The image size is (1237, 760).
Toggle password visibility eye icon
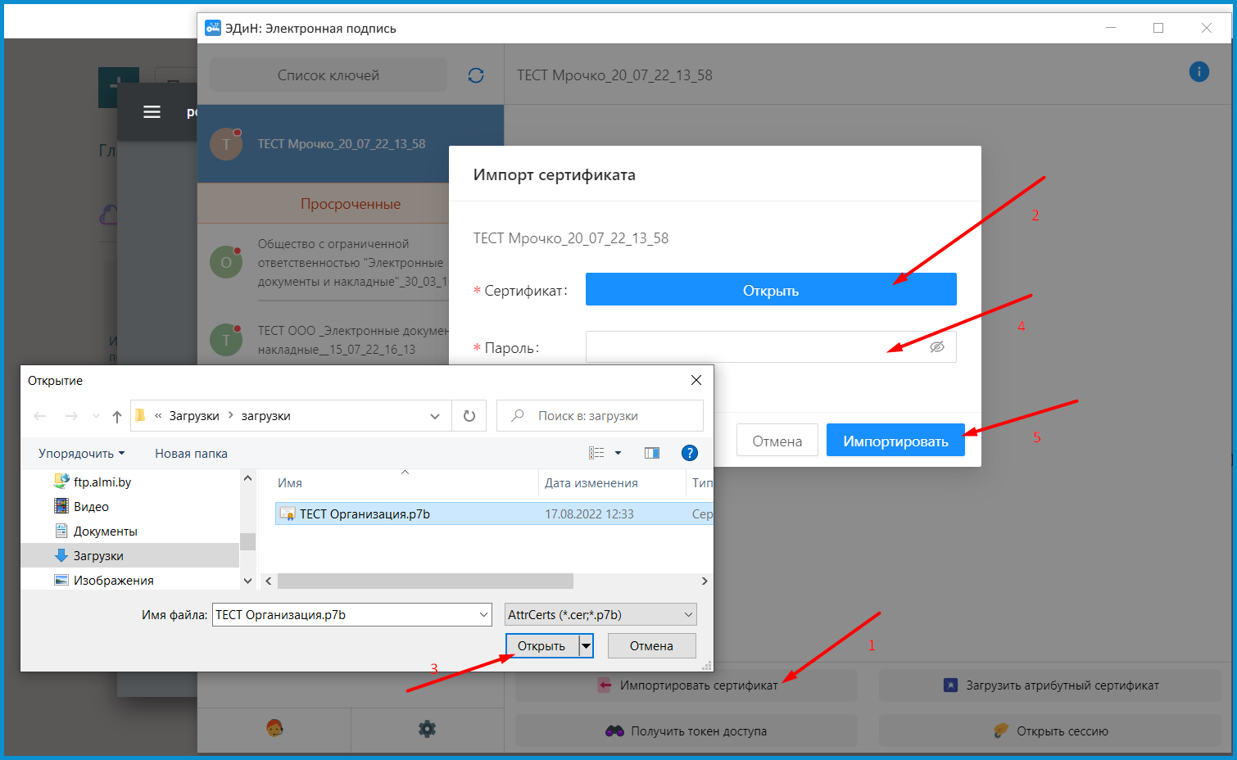pos(937,347)
